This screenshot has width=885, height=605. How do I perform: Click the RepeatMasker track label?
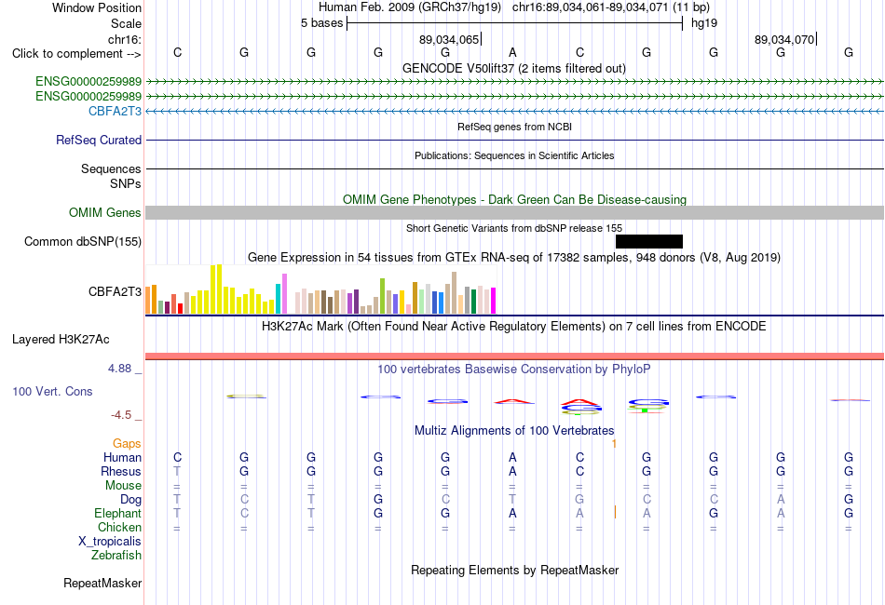(x=102, y=583)
